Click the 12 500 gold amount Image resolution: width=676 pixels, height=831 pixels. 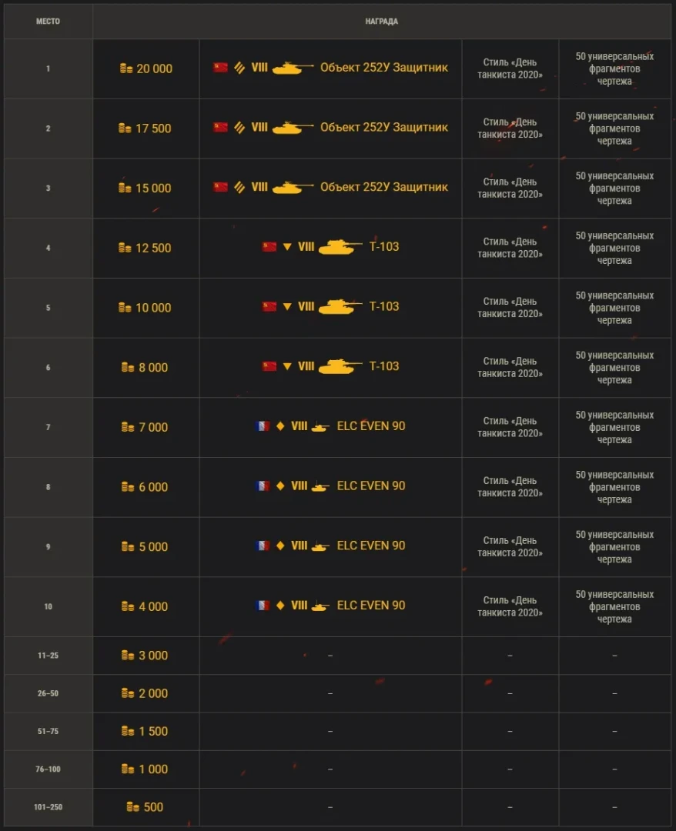tap(153, 248)
